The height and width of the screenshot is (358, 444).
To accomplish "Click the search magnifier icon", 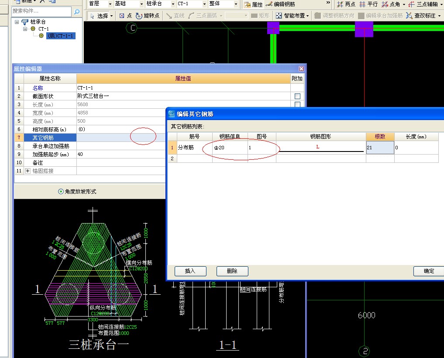I will click(x=77, y=12).
